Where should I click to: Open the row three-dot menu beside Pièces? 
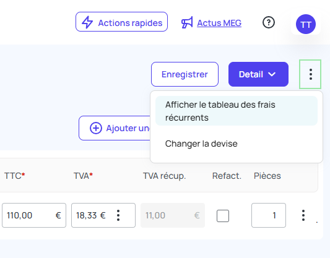click(303, 215)
